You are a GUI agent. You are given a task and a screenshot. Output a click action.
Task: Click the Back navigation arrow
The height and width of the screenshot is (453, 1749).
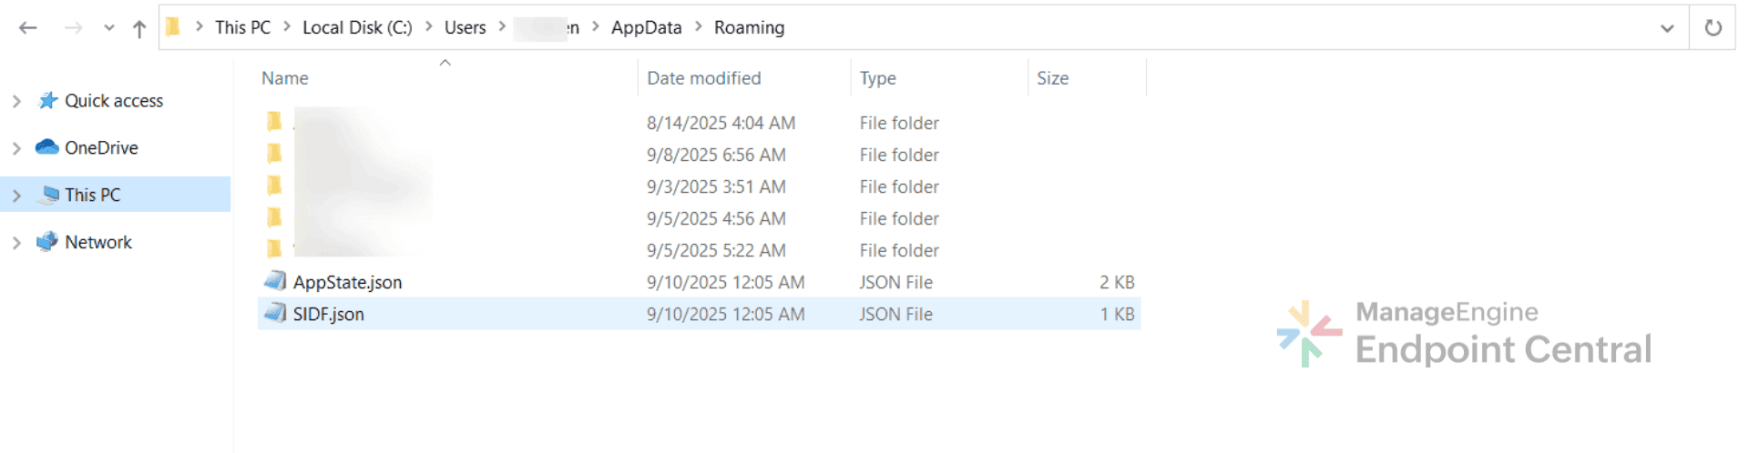[x=28, y=28]
